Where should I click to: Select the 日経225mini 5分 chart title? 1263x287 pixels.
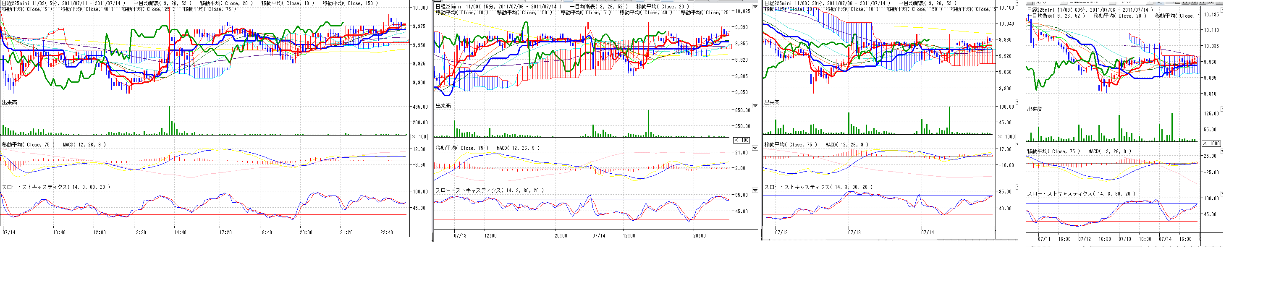pos(64,3)
